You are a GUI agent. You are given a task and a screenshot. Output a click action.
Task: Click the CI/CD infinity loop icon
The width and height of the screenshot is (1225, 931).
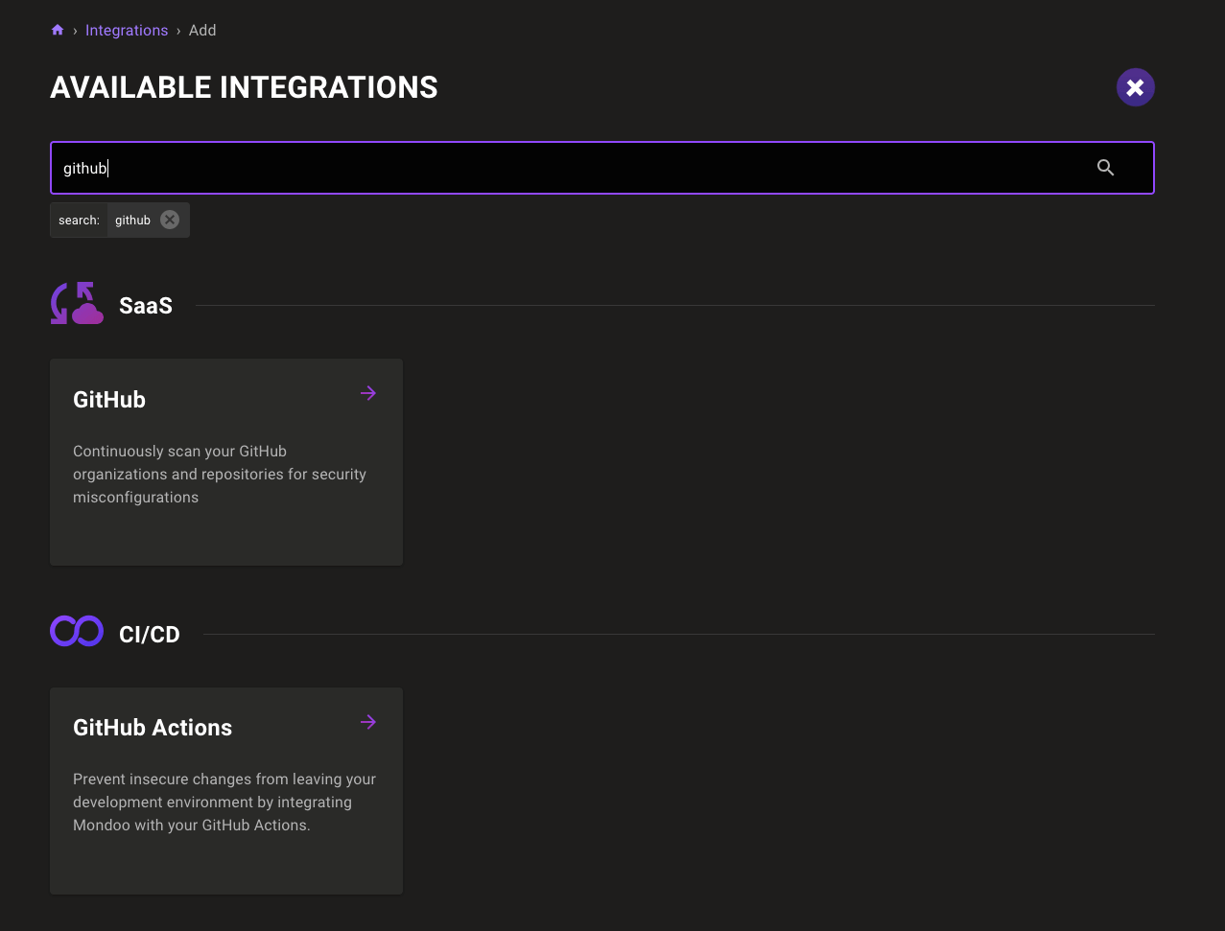coord(77,630)
